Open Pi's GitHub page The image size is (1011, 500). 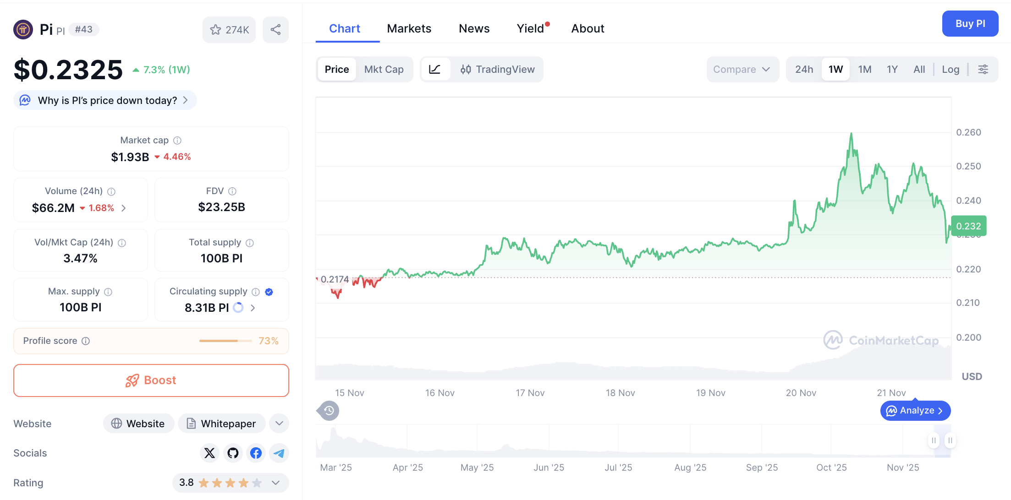[233, 453]
